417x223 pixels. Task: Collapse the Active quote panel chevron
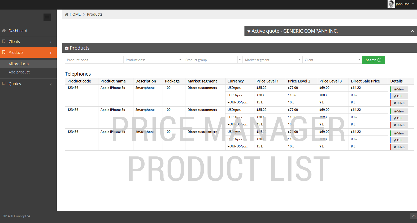point(412,31)
